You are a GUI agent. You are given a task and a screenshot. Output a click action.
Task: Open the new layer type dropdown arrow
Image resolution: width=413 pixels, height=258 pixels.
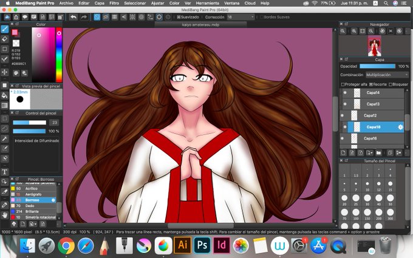click(x=370, y=153)
